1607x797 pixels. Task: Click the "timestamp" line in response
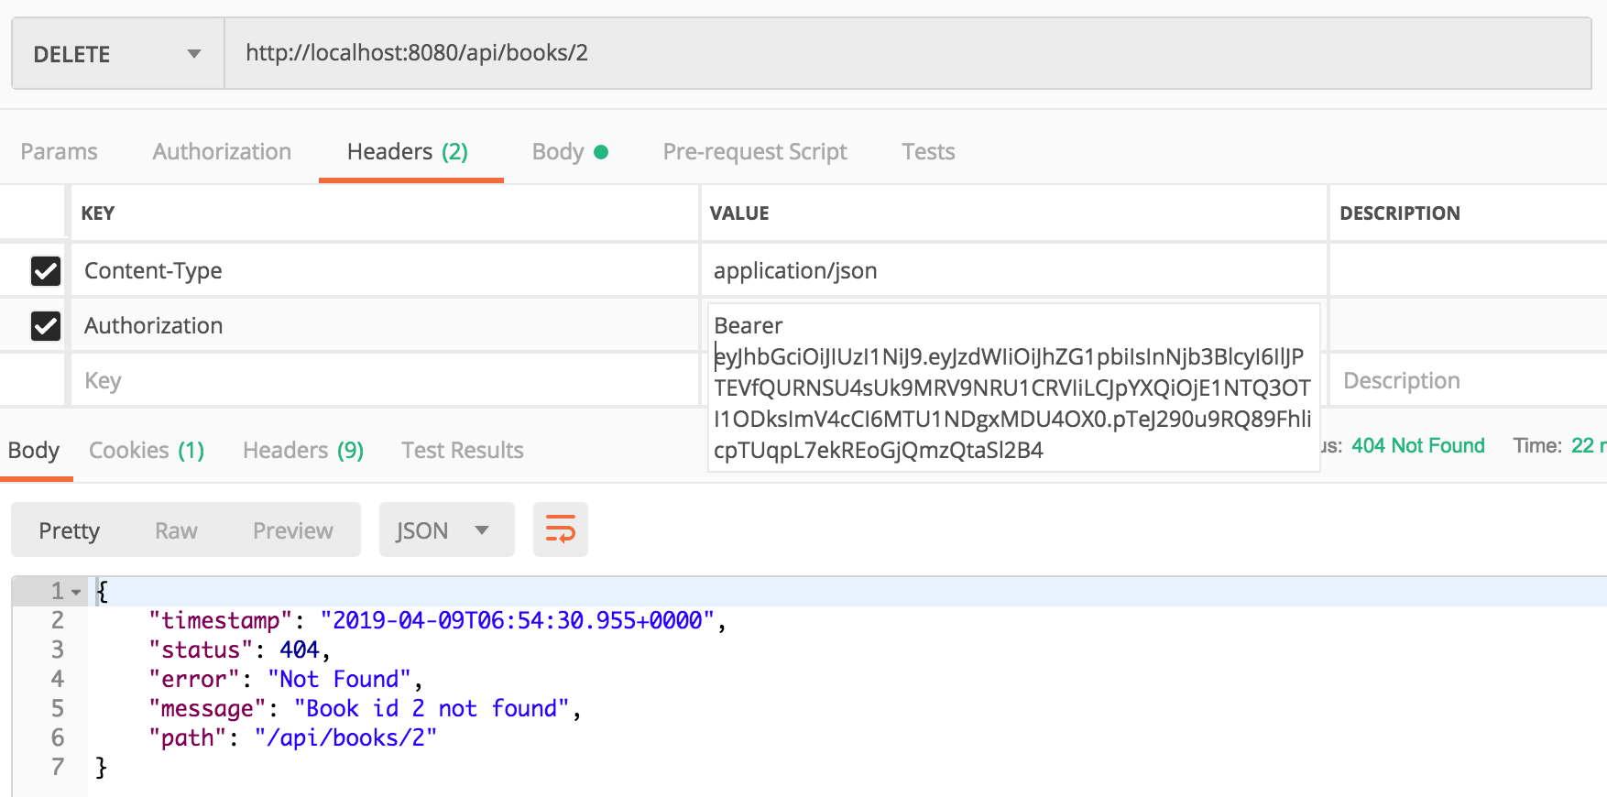tap(438, 620)
